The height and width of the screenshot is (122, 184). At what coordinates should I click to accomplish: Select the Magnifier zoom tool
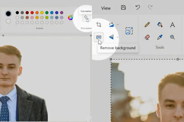pyautogui.click(x=172, y=37)
